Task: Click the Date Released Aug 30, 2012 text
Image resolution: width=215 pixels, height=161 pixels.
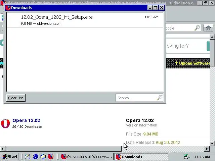Action: point(153,143)
